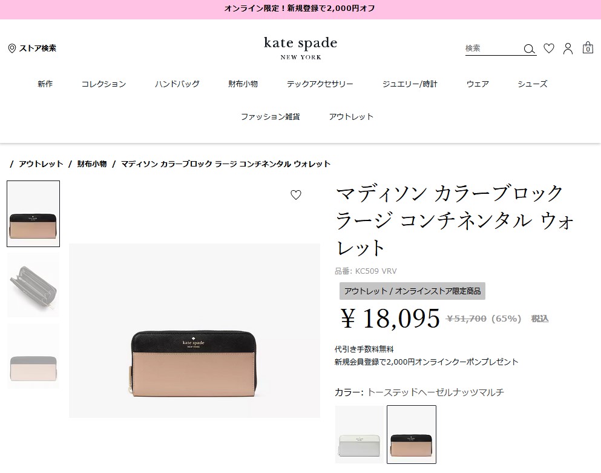This screenshot has width=601, height=473.
Task: Click the アウトレット breadcrumb link
Action: [41, 164]
